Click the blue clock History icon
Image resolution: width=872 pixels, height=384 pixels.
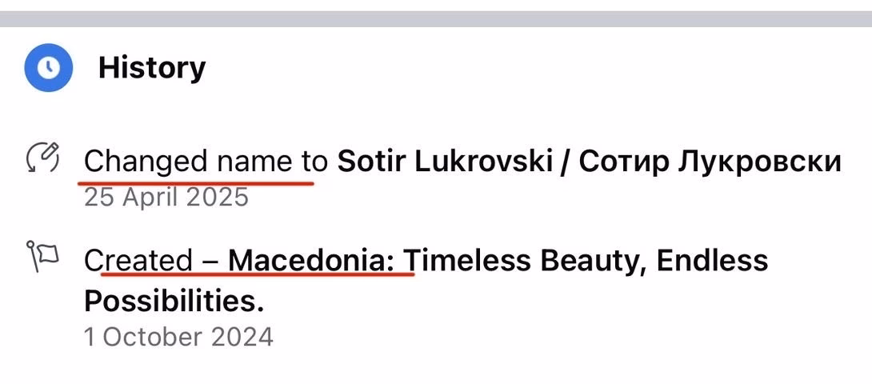point(49,67)
